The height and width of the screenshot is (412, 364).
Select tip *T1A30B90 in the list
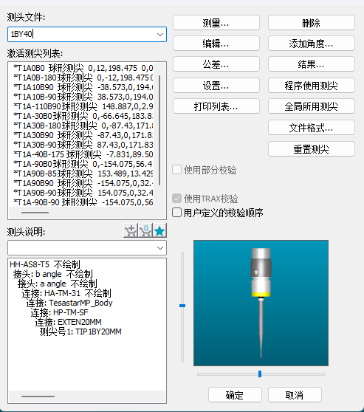tap(83, 135)
